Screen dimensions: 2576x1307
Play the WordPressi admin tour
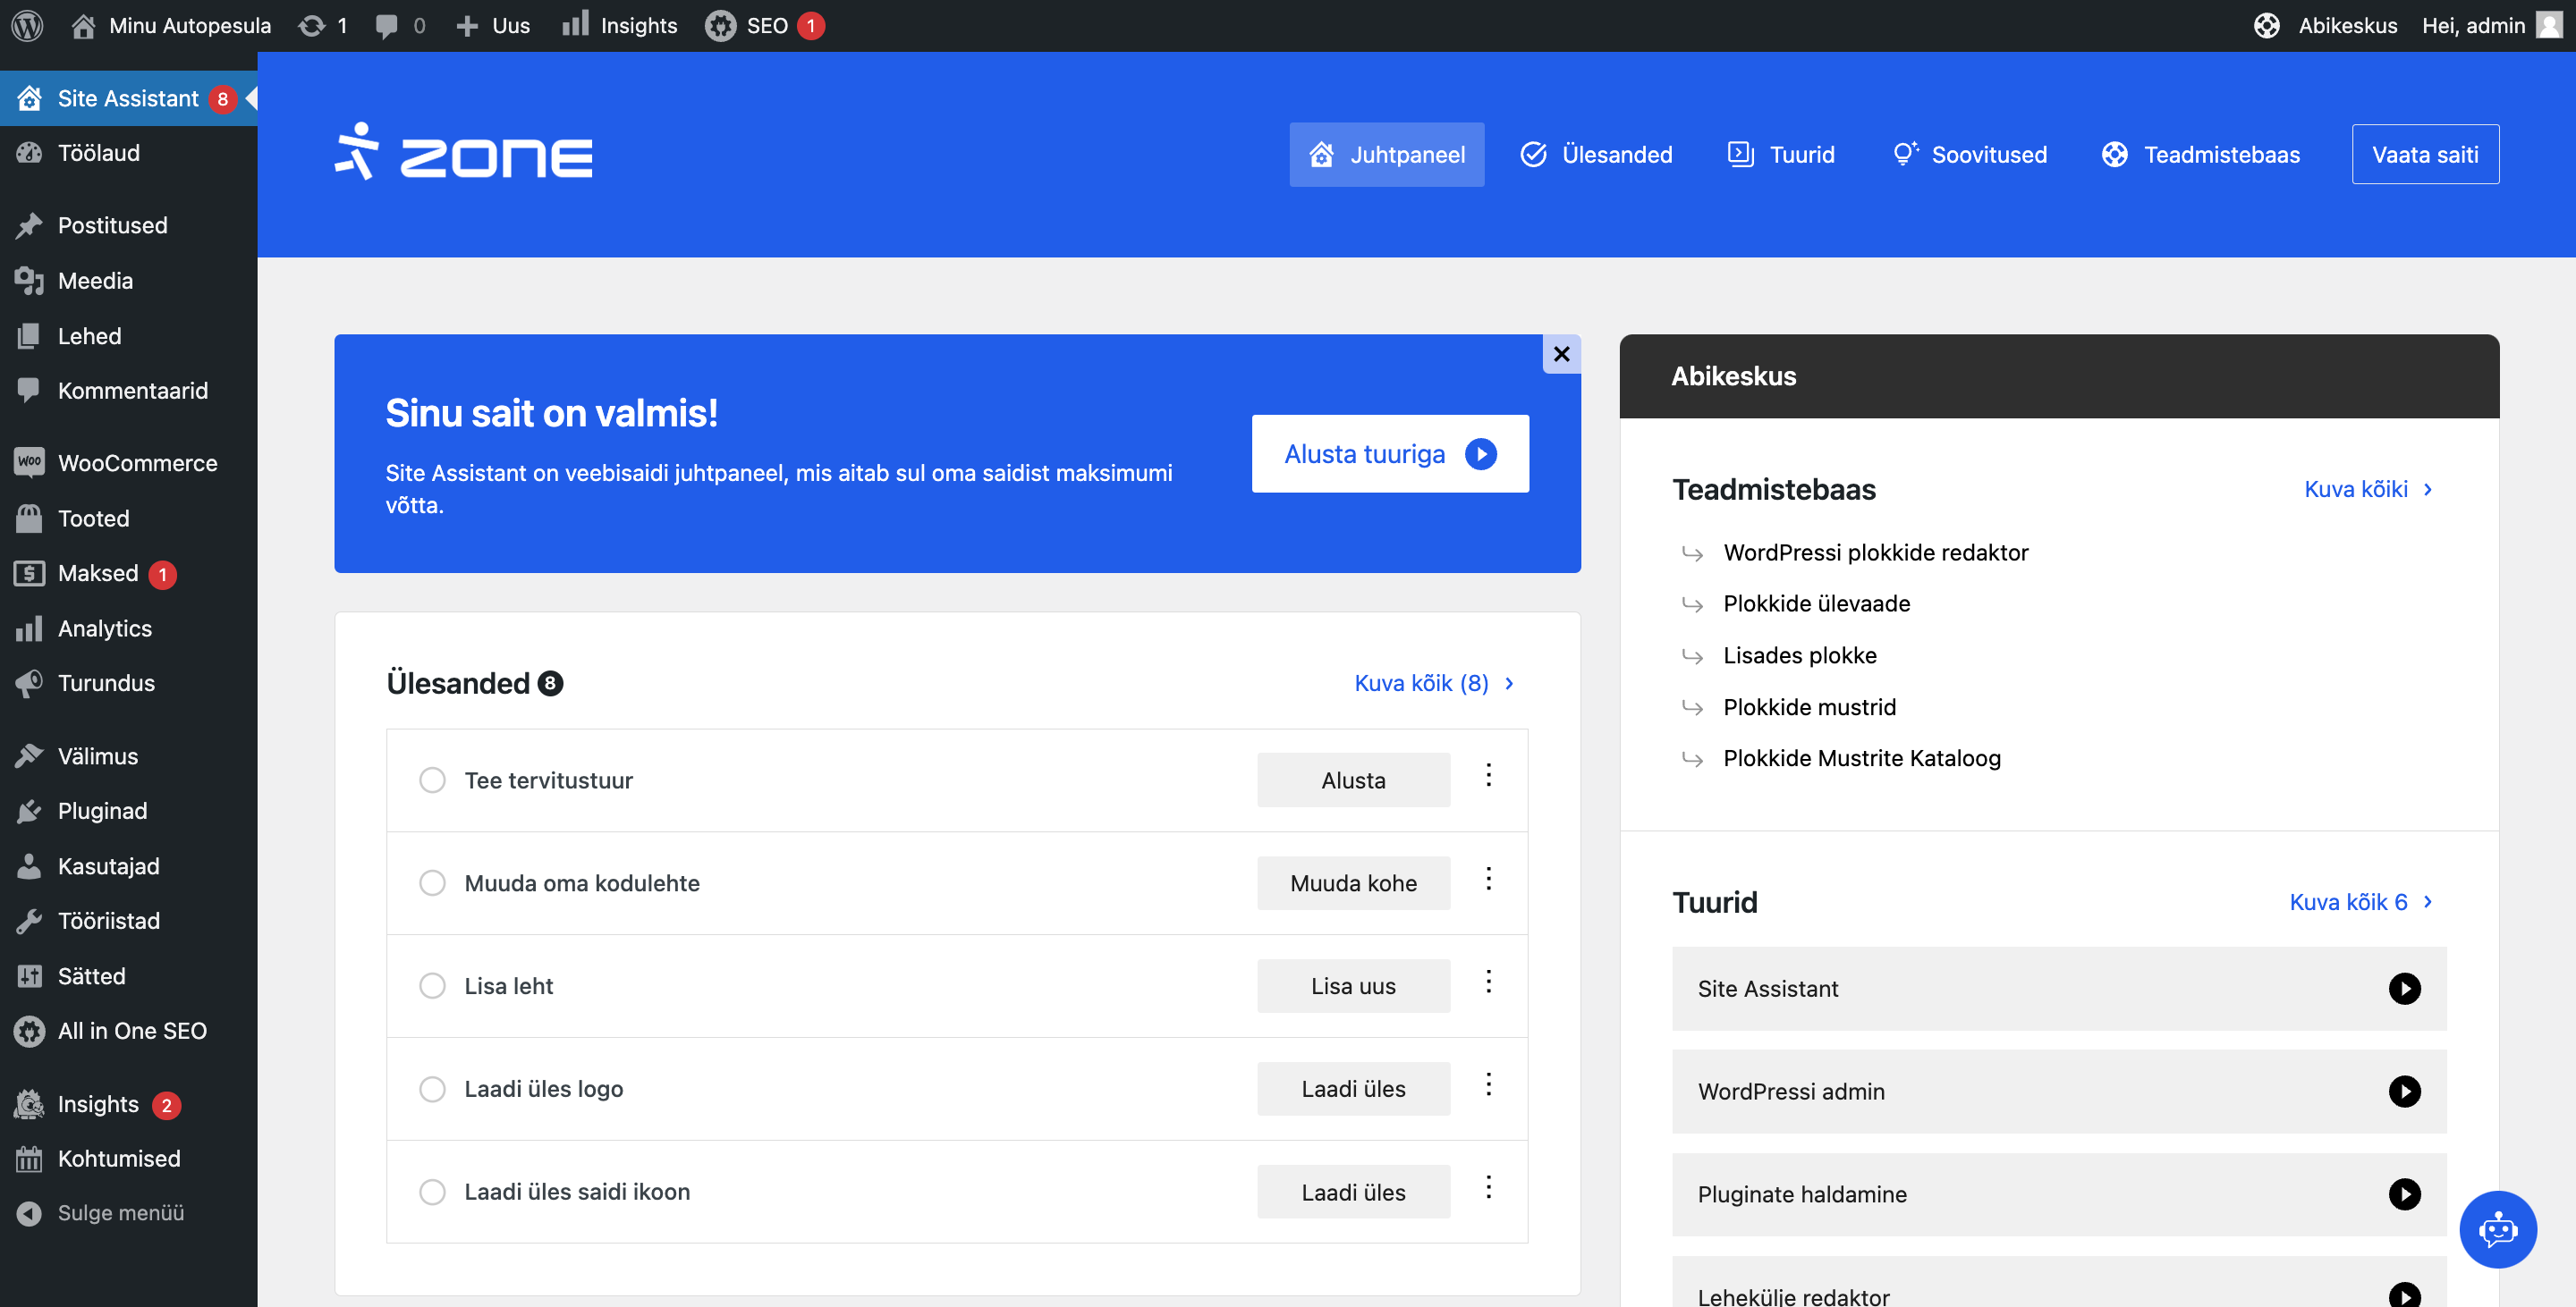[2403, 1092]
